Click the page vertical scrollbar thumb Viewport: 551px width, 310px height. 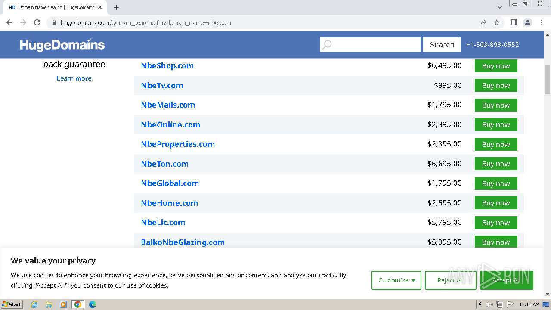click(548, 80)
